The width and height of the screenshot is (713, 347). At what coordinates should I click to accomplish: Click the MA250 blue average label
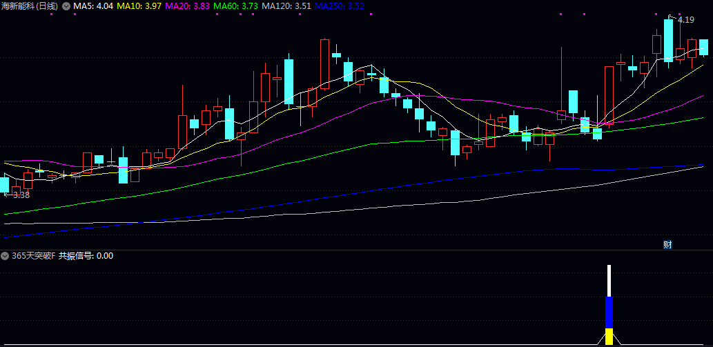[339, 6]
